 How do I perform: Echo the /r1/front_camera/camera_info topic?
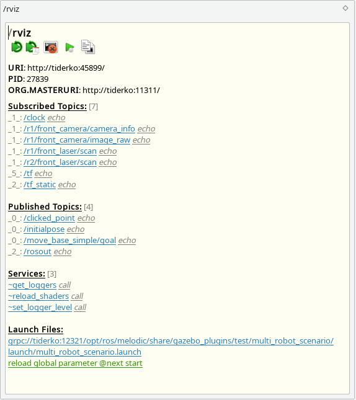point(146,129)
